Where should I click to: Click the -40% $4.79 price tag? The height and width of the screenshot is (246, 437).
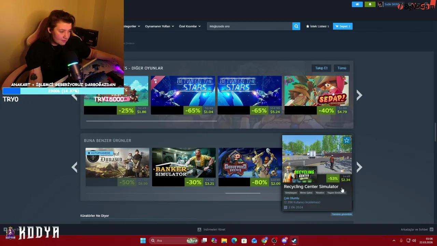coord(333,110)
